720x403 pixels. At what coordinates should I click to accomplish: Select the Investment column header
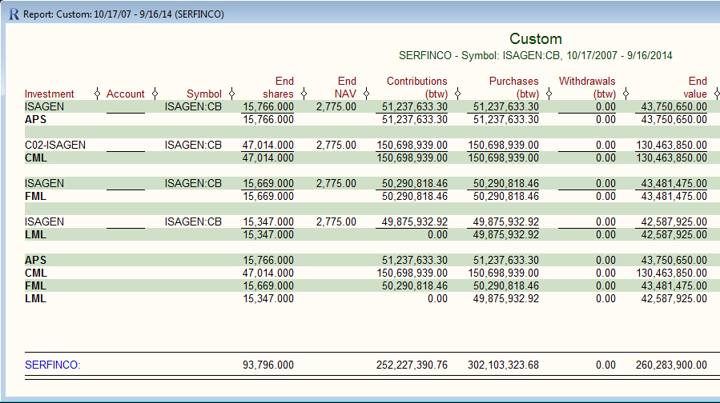[49, 94]
